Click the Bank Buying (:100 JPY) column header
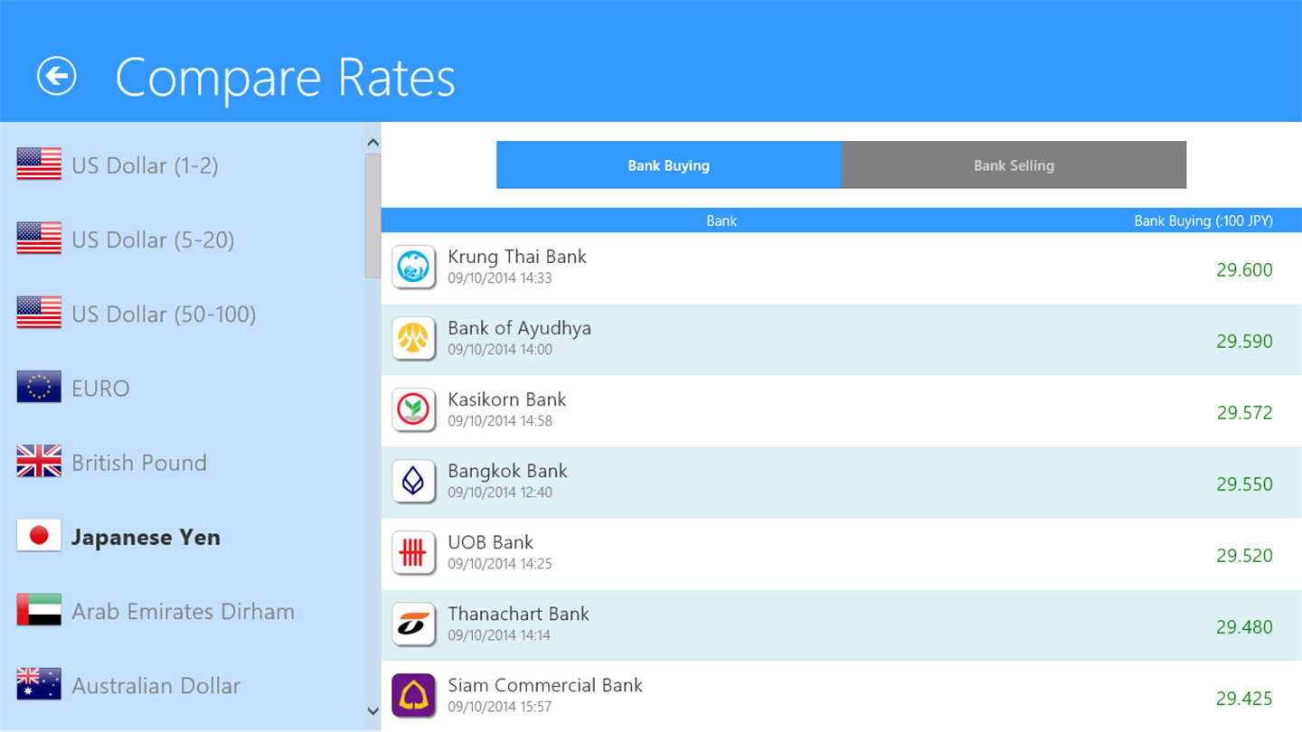Viewport: 1302px width, 732px height. 1203,221
